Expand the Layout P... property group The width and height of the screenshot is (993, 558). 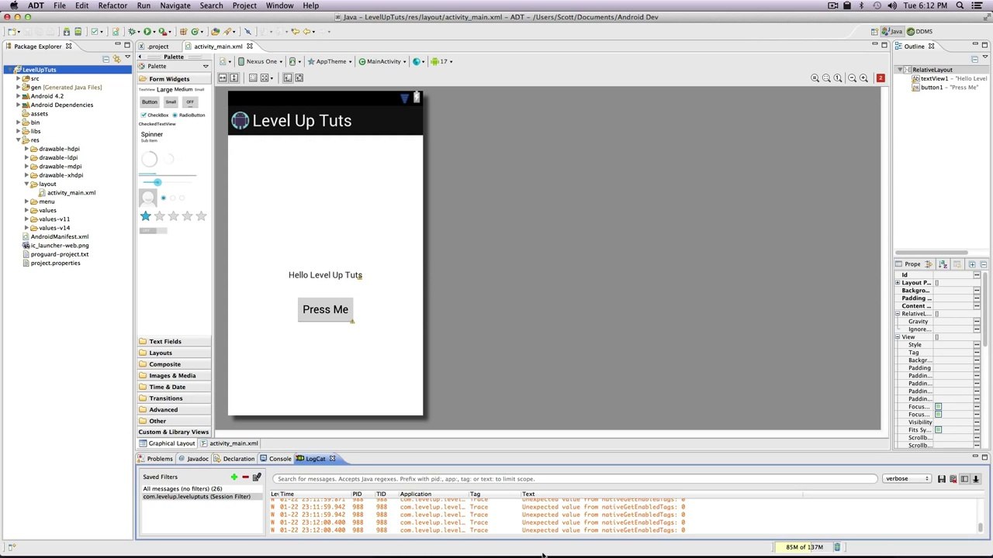(898, 283)
